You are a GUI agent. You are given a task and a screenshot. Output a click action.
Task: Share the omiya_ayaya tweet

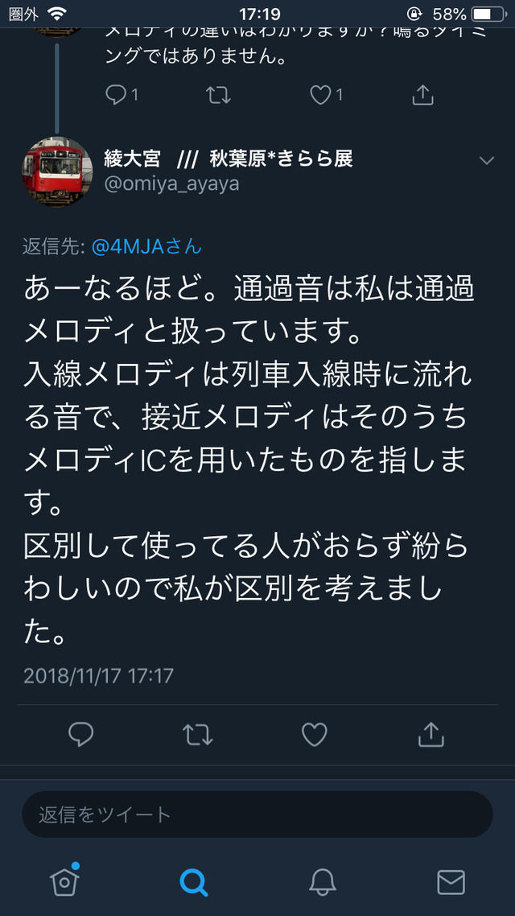[431, 734]
